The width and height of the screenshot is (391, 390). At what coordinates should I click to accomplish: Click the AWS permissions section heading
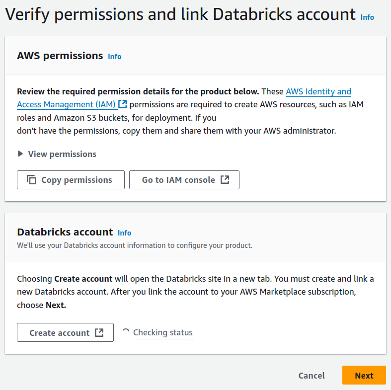coord(60,56)
